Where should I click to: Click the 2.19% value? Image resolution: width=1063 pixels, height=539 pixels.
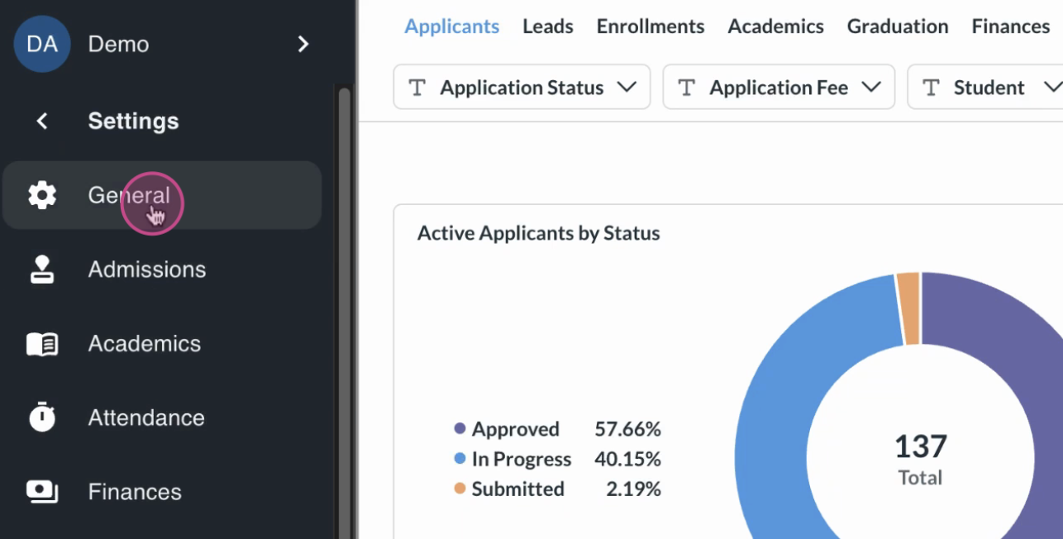click(633, 489)
